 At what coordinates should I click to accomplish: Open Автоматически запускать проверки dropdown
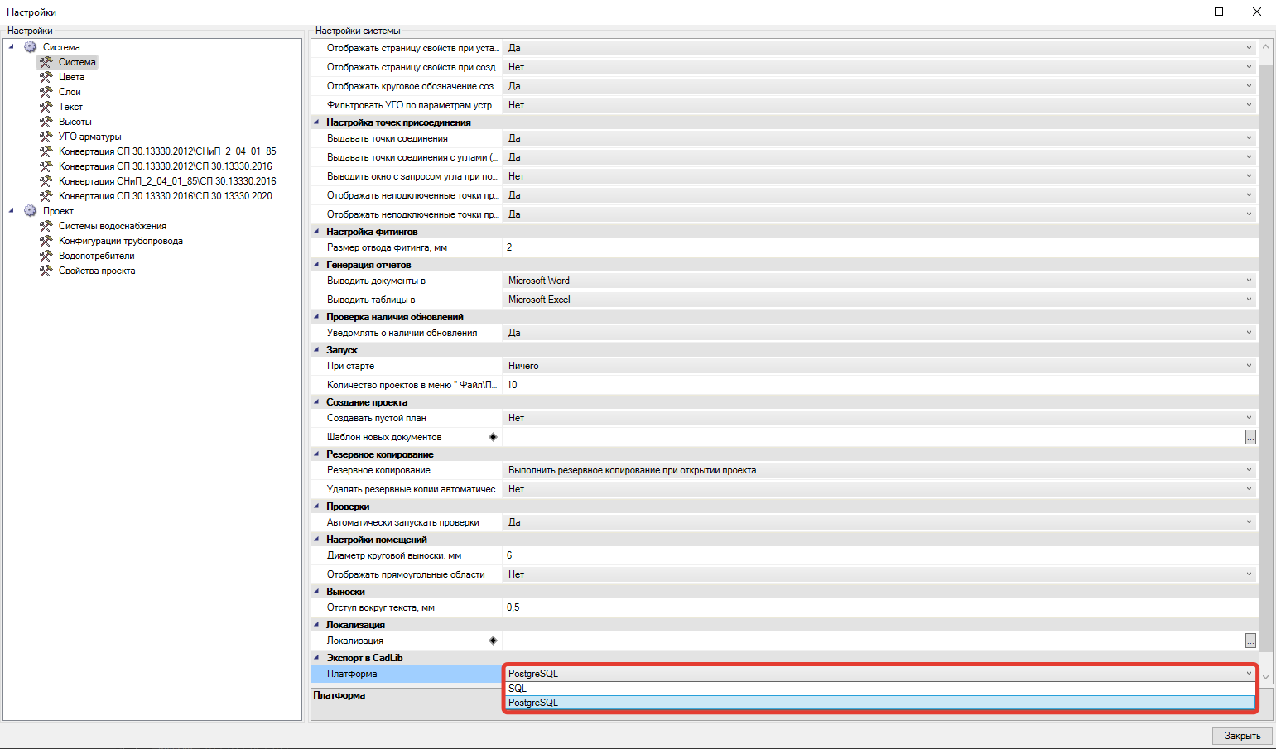[1249, 522]
